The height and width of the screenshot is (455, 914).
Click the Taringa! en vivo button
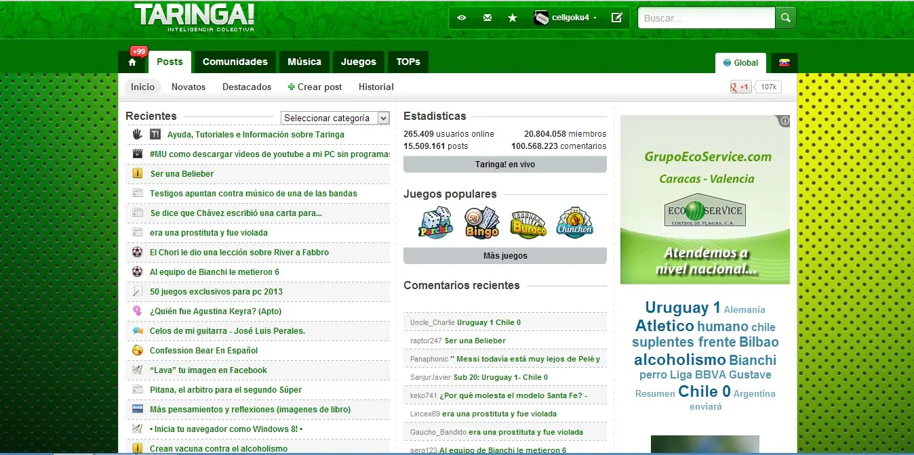(x=505, y=165)
